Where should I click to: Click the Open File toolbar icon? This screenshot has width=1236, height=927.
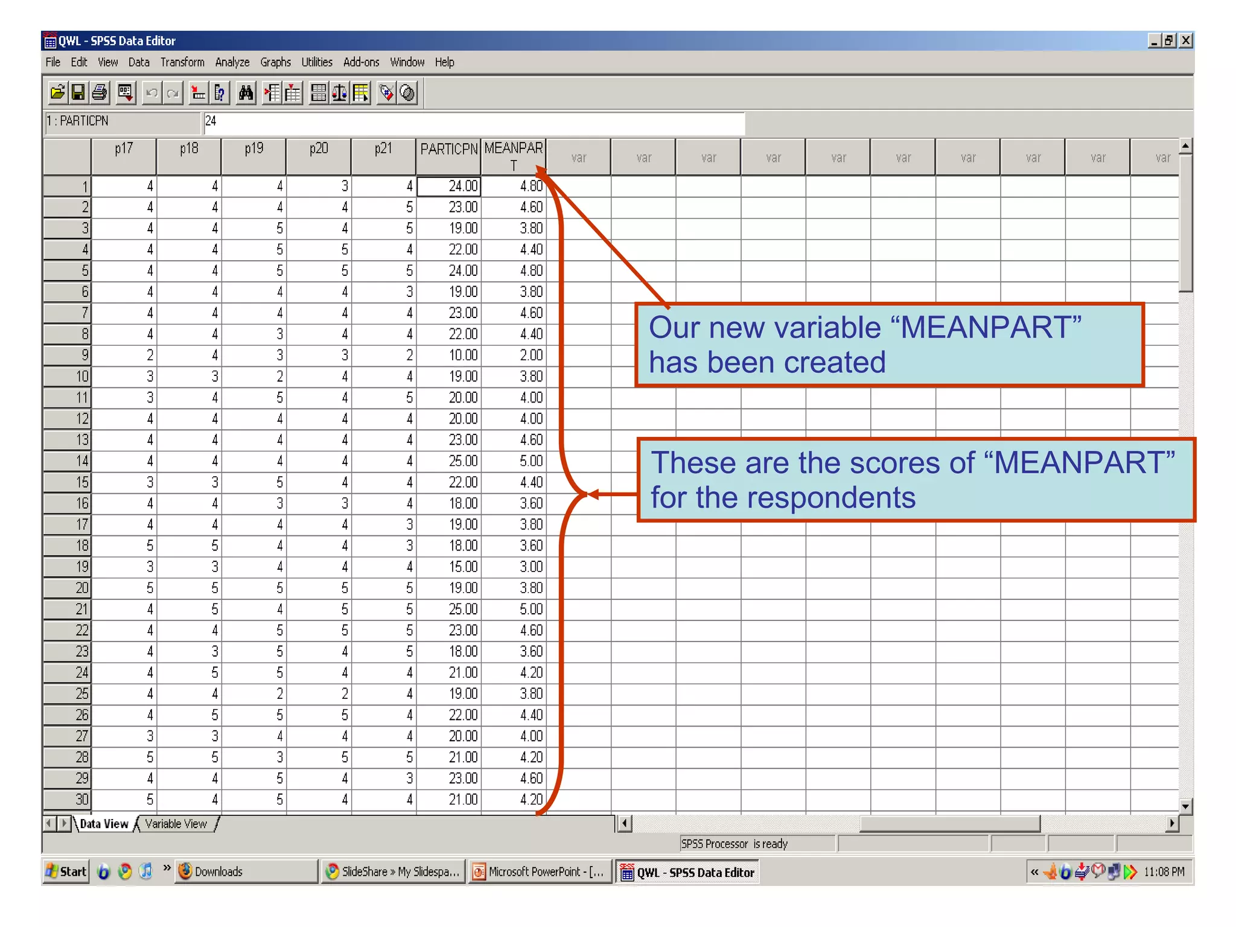(x=57, y=93)
